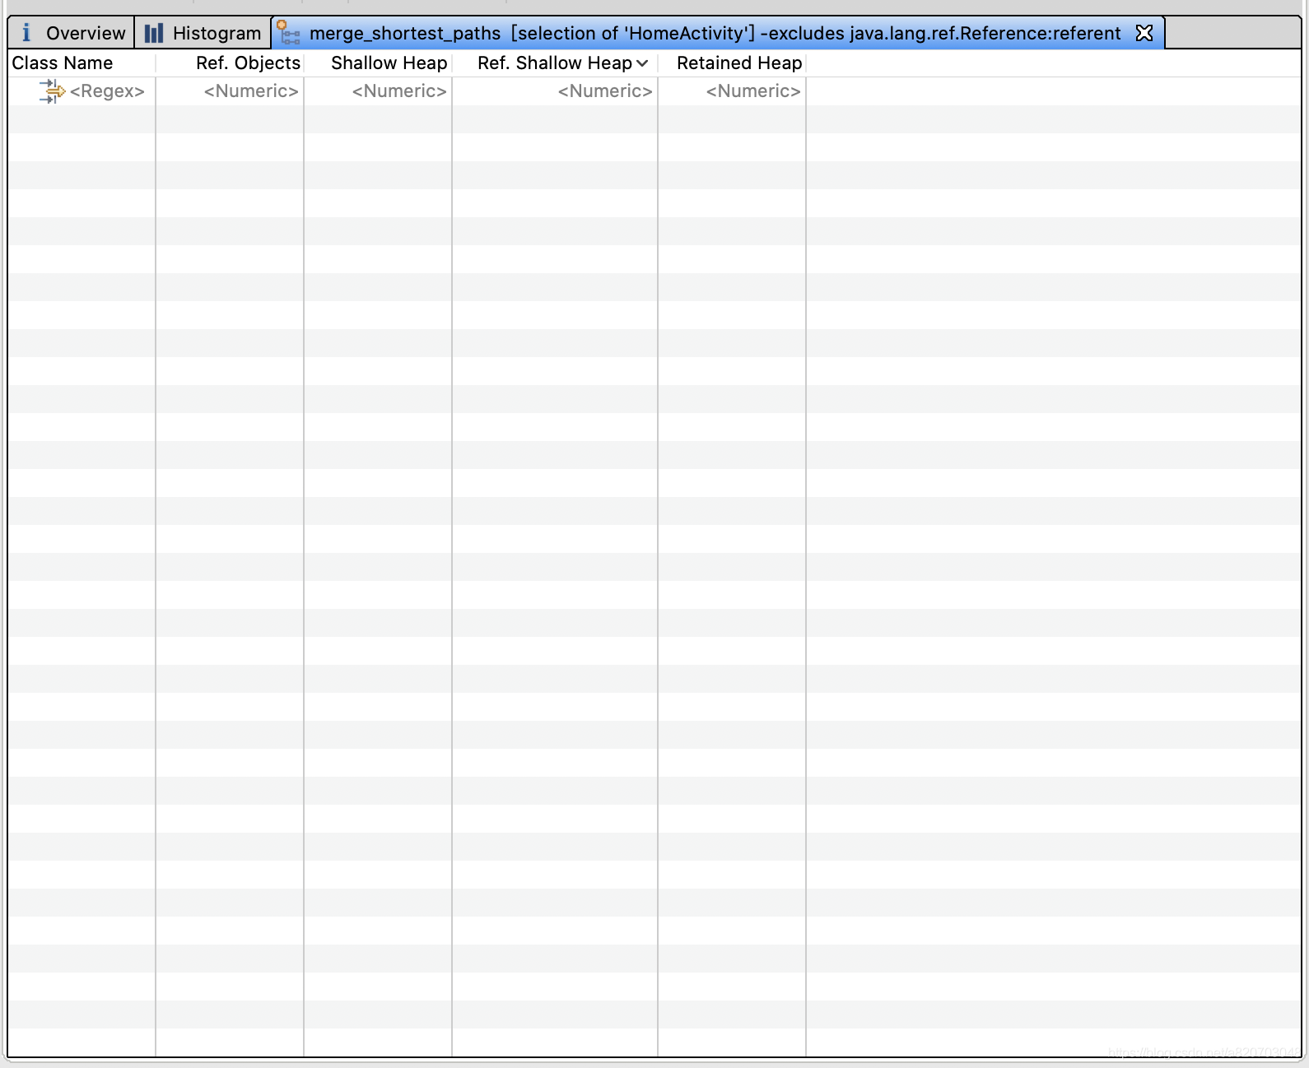Open the Histogram tab
The image size is (1309, 1068).
coord(203,33)
